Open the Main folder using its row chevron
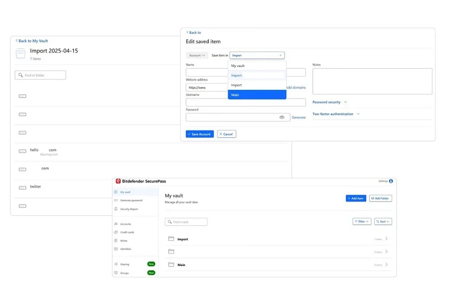The height and width of the screenshot is (305, 458). pos(386,264)
